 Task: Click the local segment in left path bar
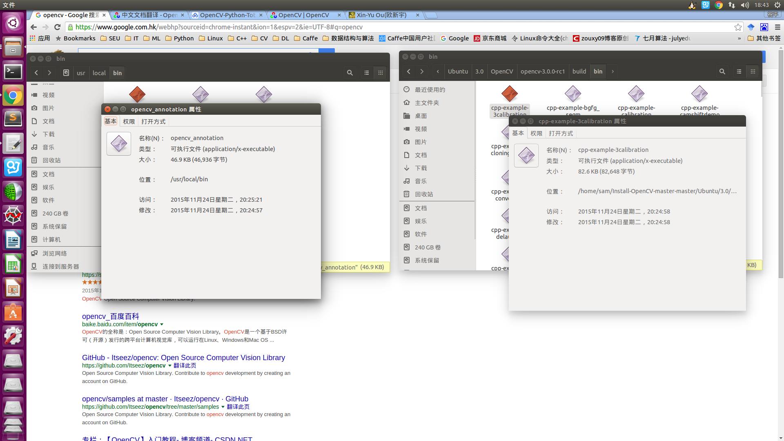tap(99, 73)
